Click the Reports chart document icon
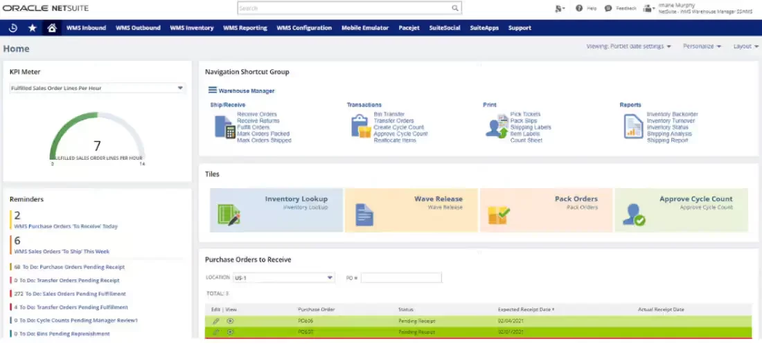This screenshot has height=350, width=762. (x=633, y=127)
